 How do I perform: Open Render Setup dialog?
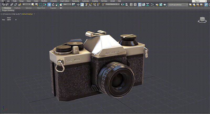pos(157,5)
